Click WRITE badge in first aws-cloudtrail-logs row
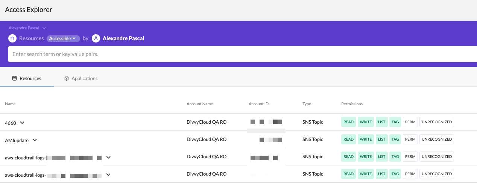 (366, 157)
